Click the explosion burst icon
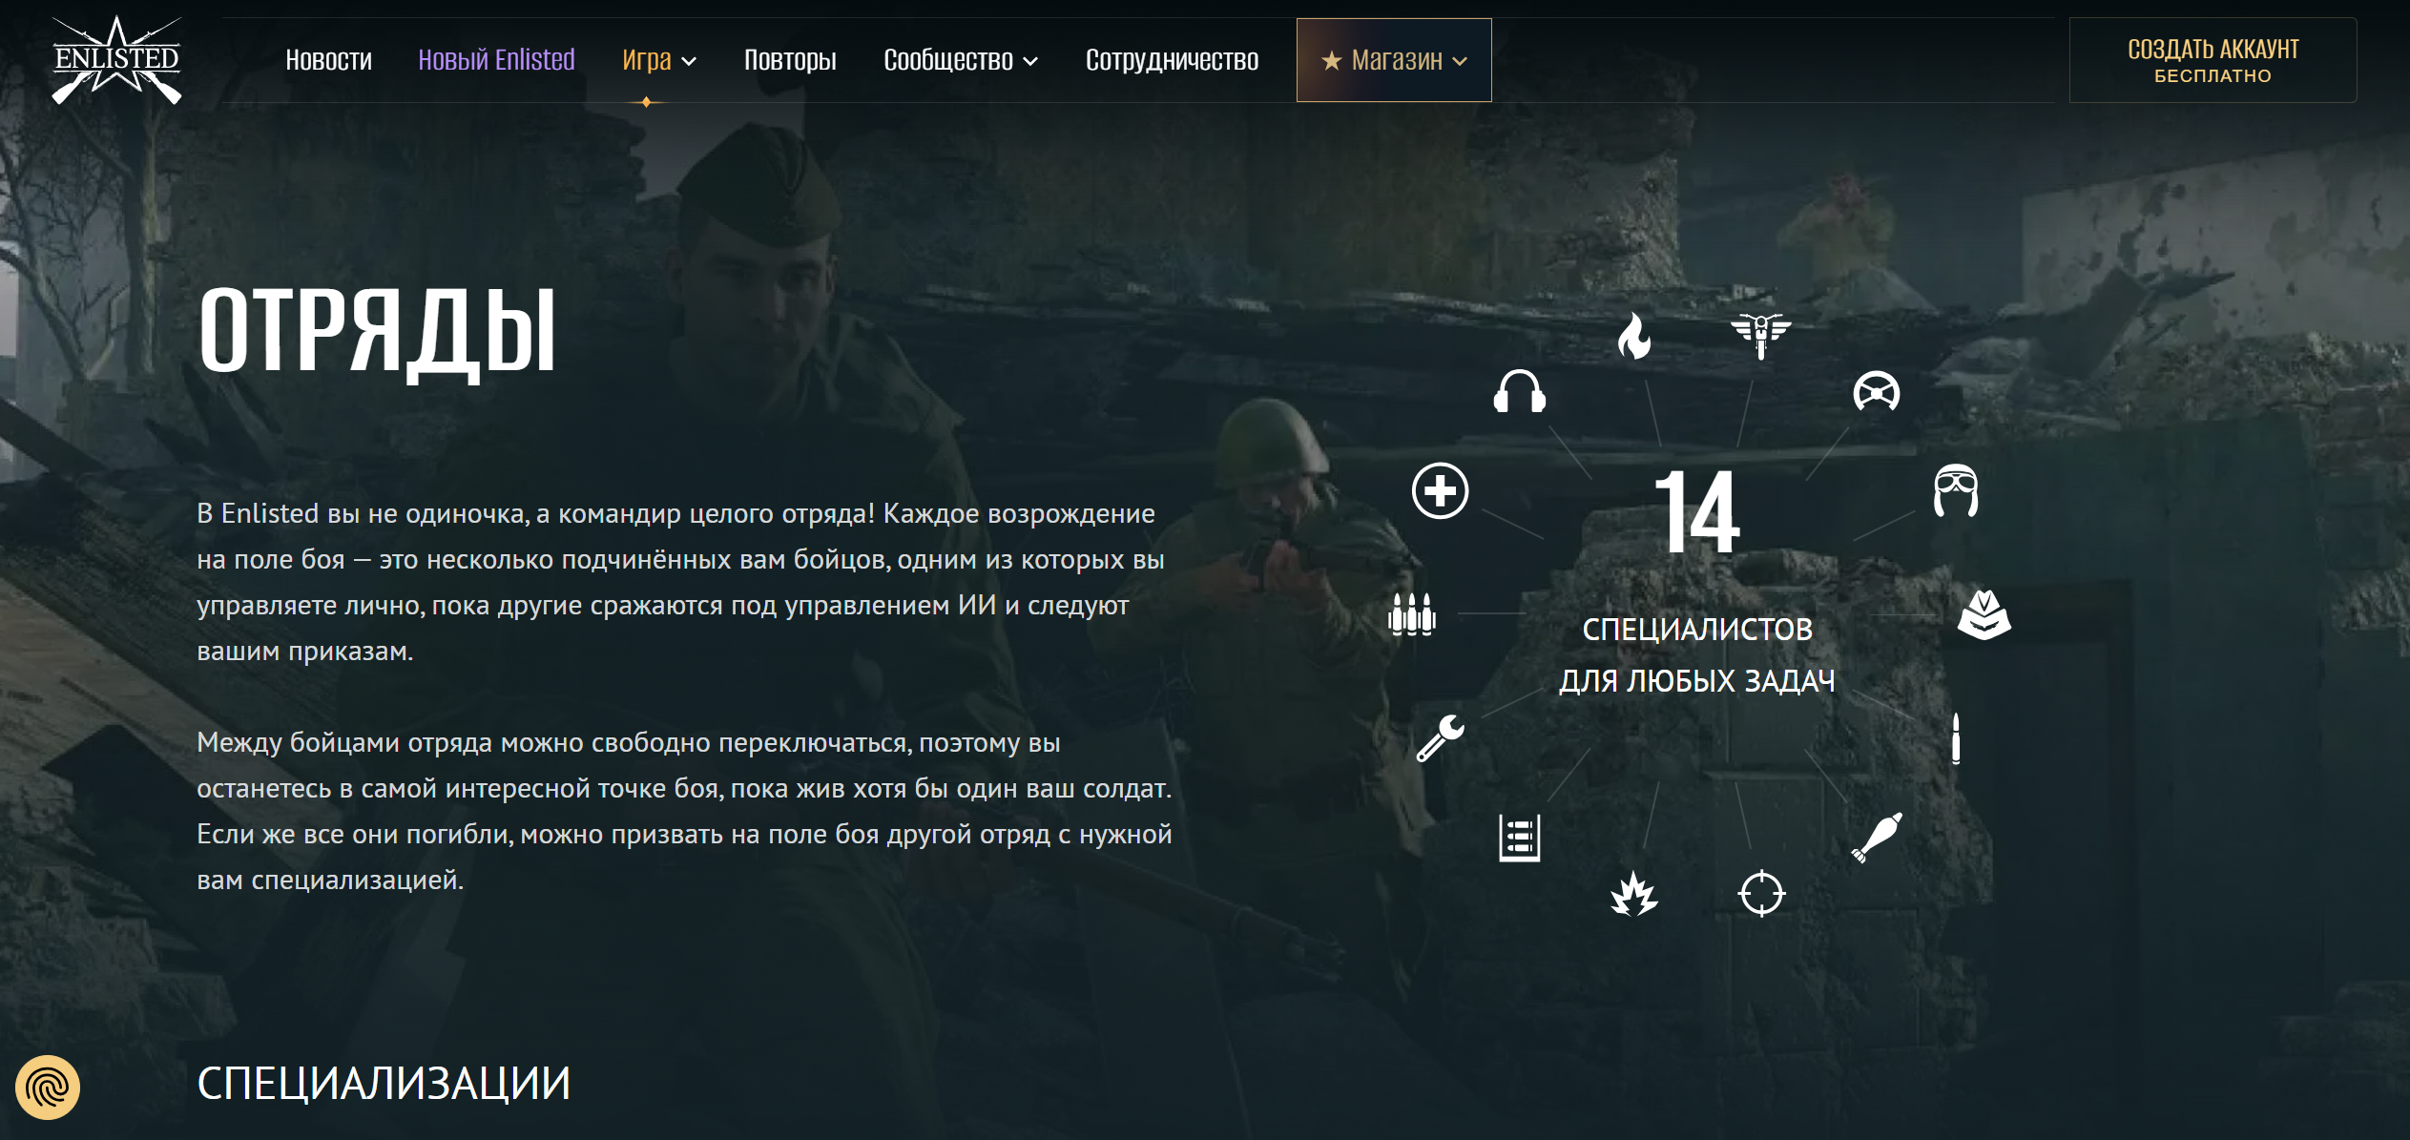 1634,894
